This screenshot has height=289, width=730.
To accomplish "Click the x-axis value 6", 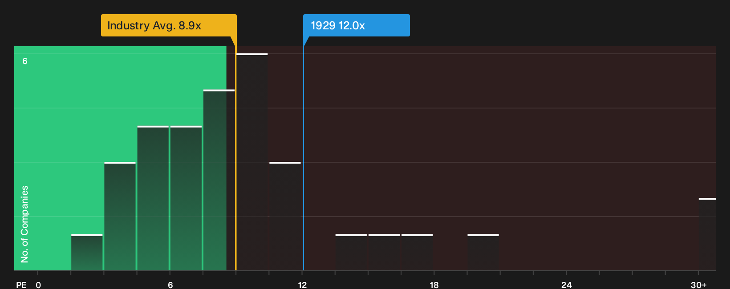I will [x=170, y=285].
